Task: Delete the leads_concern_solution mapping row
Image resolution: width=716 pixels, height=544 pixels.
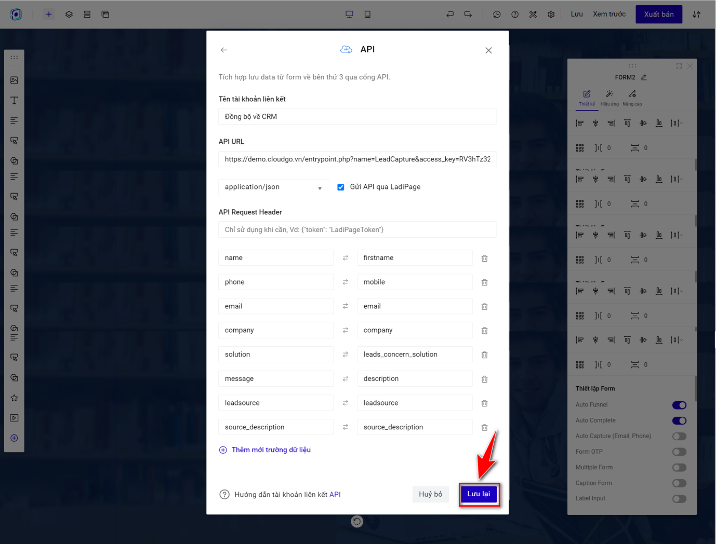Action: click(484, 355)
